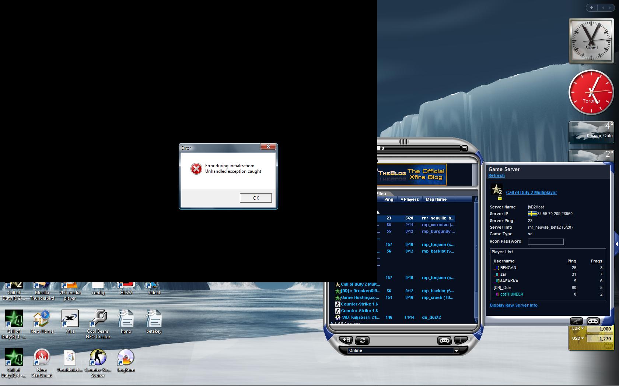Click the USD amount field showing 1,270

(599, 339)
